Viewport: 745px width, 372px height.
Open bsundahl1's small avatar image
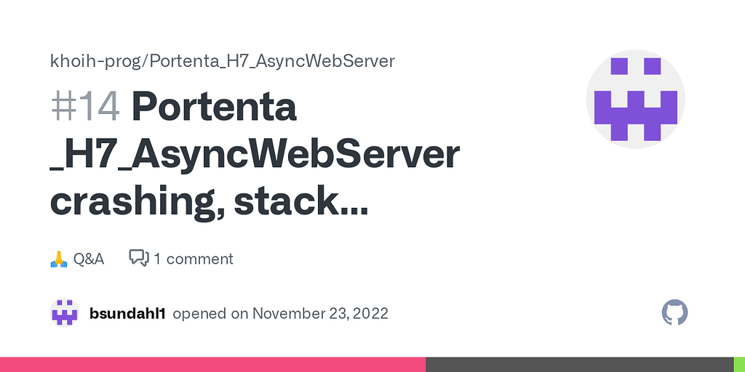coord(65,312)
